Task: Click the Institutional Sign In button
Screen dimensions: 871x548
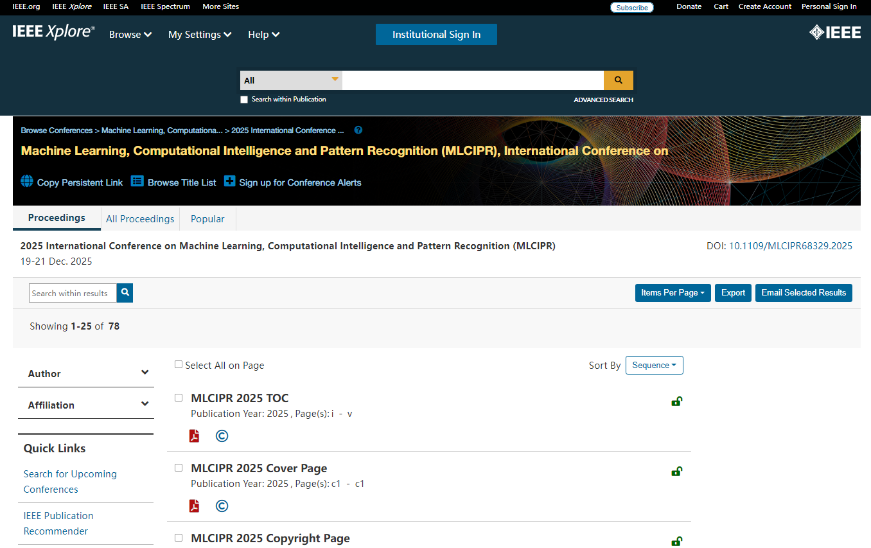Action: click(436, 35)
